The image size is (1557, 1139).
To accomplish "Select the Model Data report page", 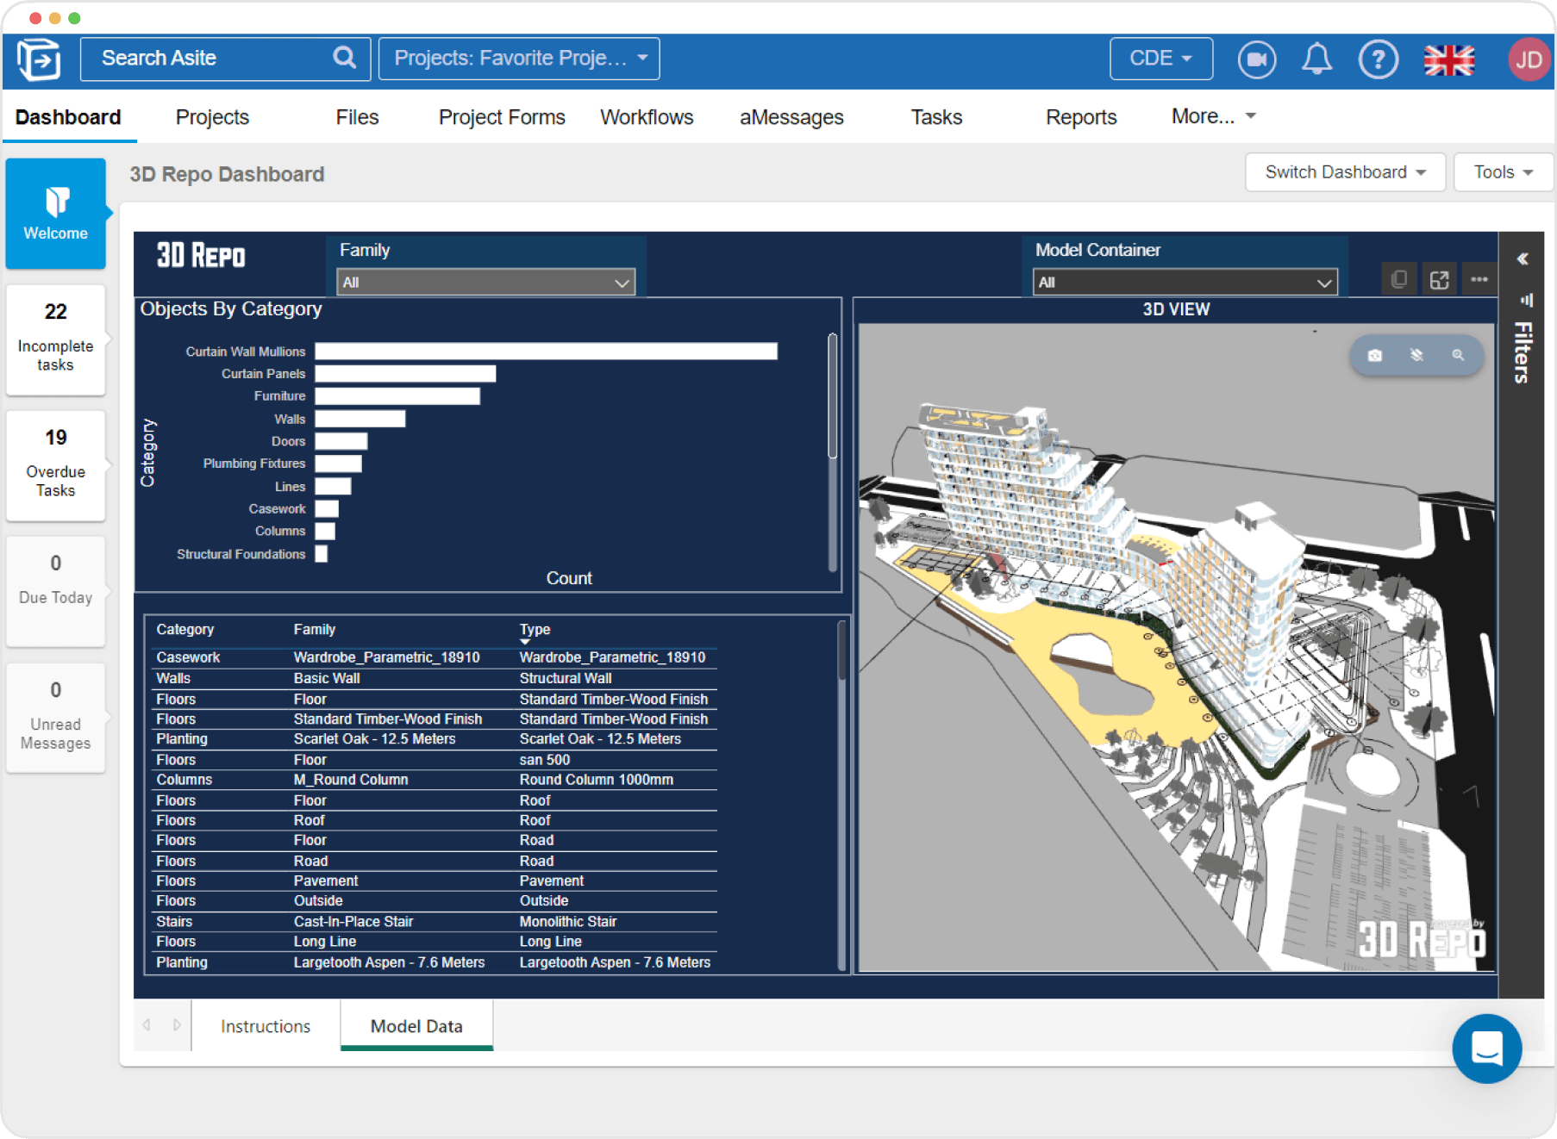I will click(416, 1026).
